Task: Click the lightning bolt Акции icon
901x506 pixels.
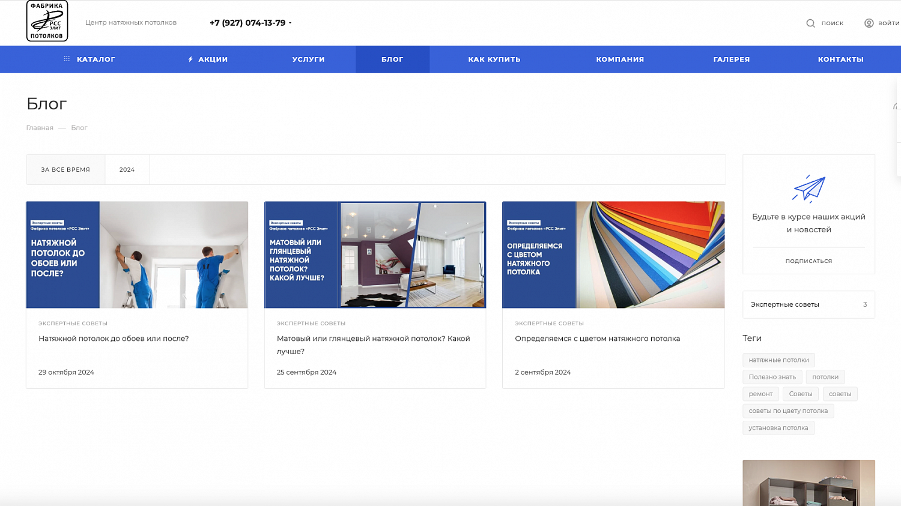Action: pos(190,59)
